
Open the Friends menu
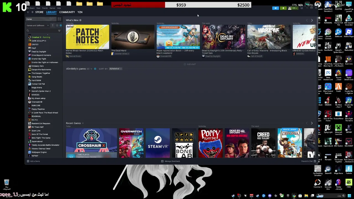[x=45, y=8]
